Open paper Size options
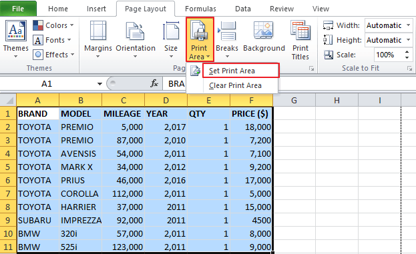The height and width of the screenshot is (254, 416). 171,39
